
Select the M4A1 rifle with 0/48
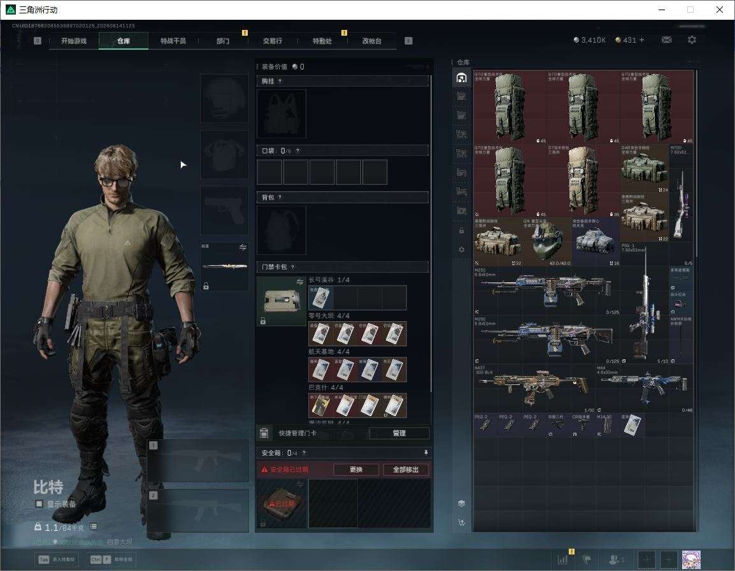click(644, 389)
